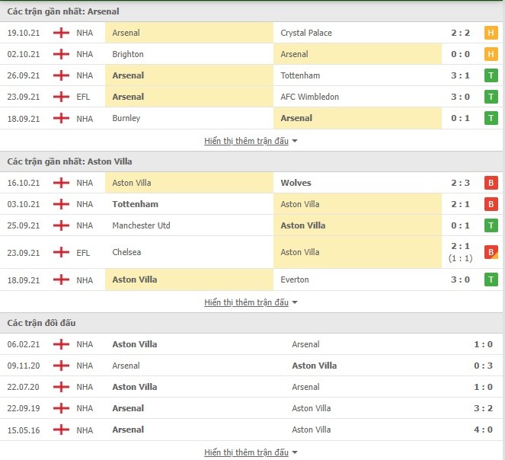
Task: Click the penalty loss badge for Chelsea match
Action: [x=491, y=252]
